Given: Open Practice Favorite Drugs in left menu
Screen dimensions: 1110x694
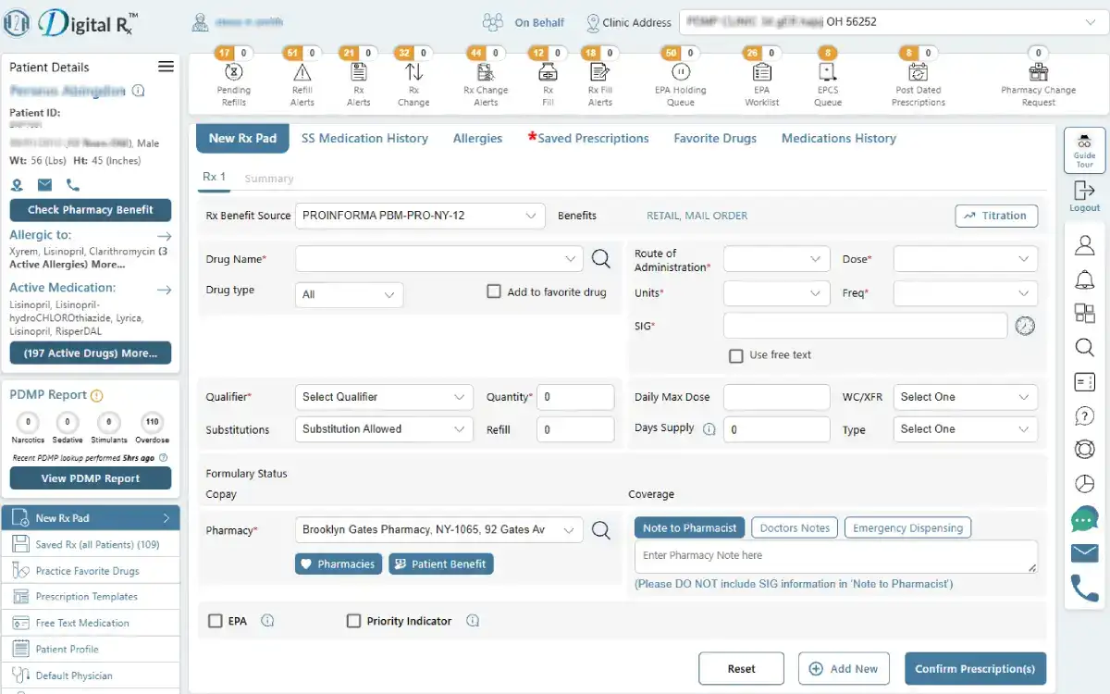Looking at the screenshot, I should click(x=91, y=571).
